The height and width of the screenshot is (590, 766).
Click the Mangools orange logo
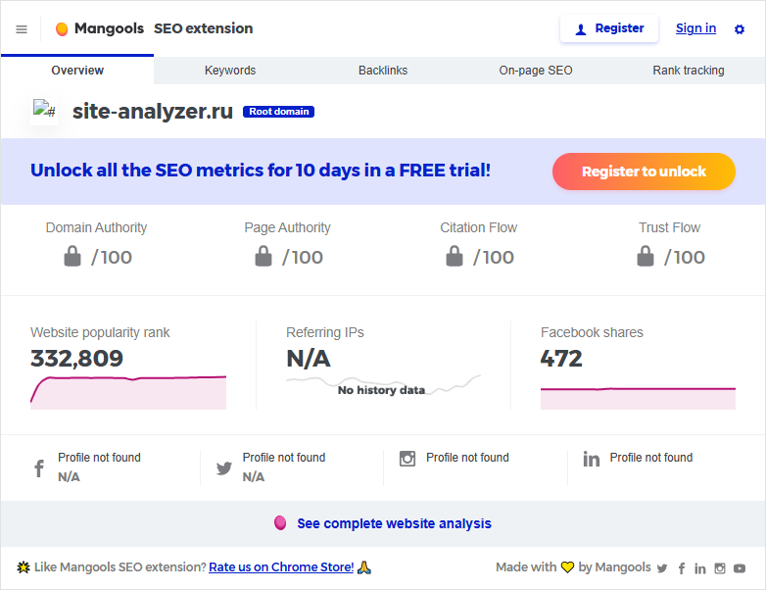62,29
